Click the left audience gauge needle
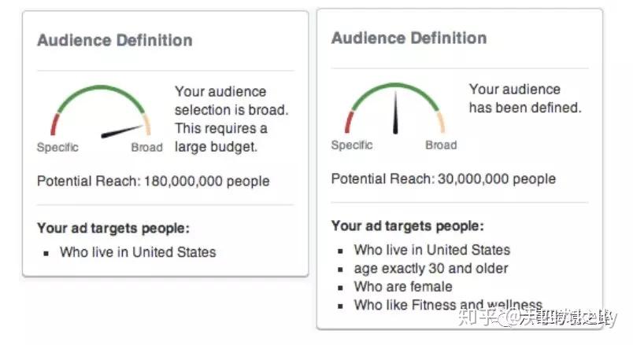 pyautogui.click(x=124, y=131)
